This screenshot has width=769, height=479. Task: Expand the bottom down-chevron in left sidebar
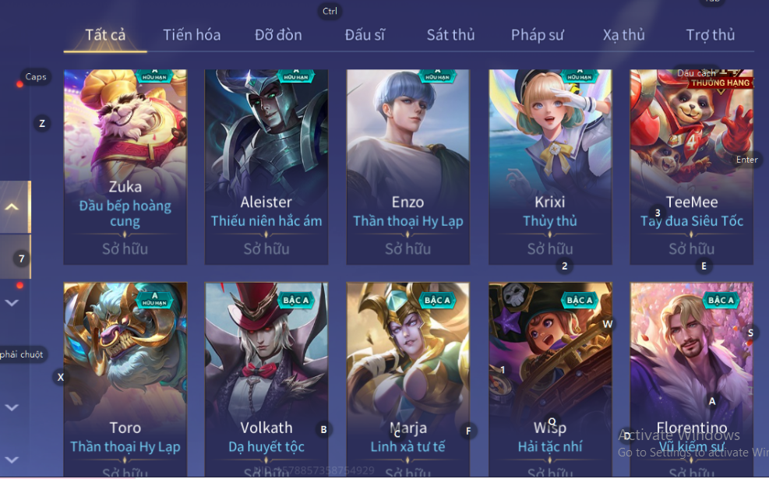[x=12, y=460]
